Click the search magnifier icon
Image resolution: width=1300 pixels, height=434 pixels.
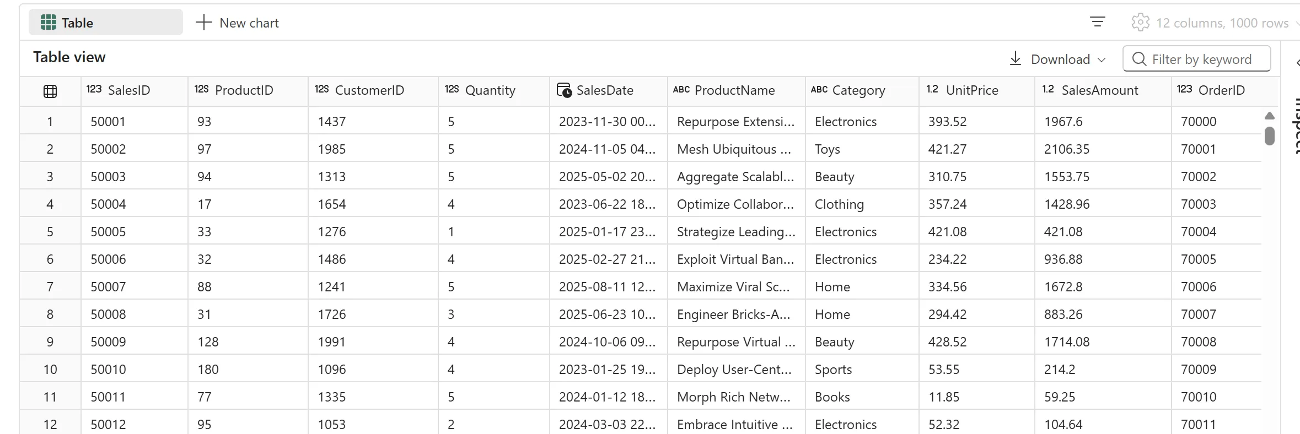pos(1139,59)
